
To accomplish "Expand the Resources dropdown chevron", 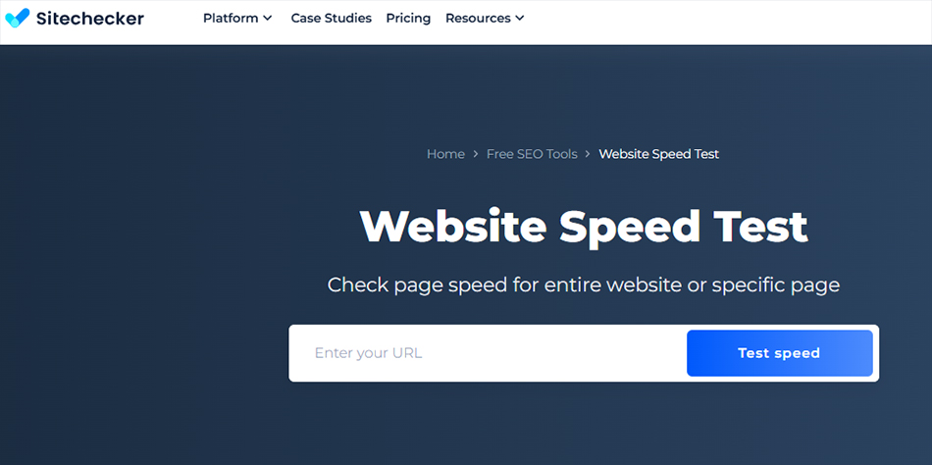I will (x=520, y=19).
